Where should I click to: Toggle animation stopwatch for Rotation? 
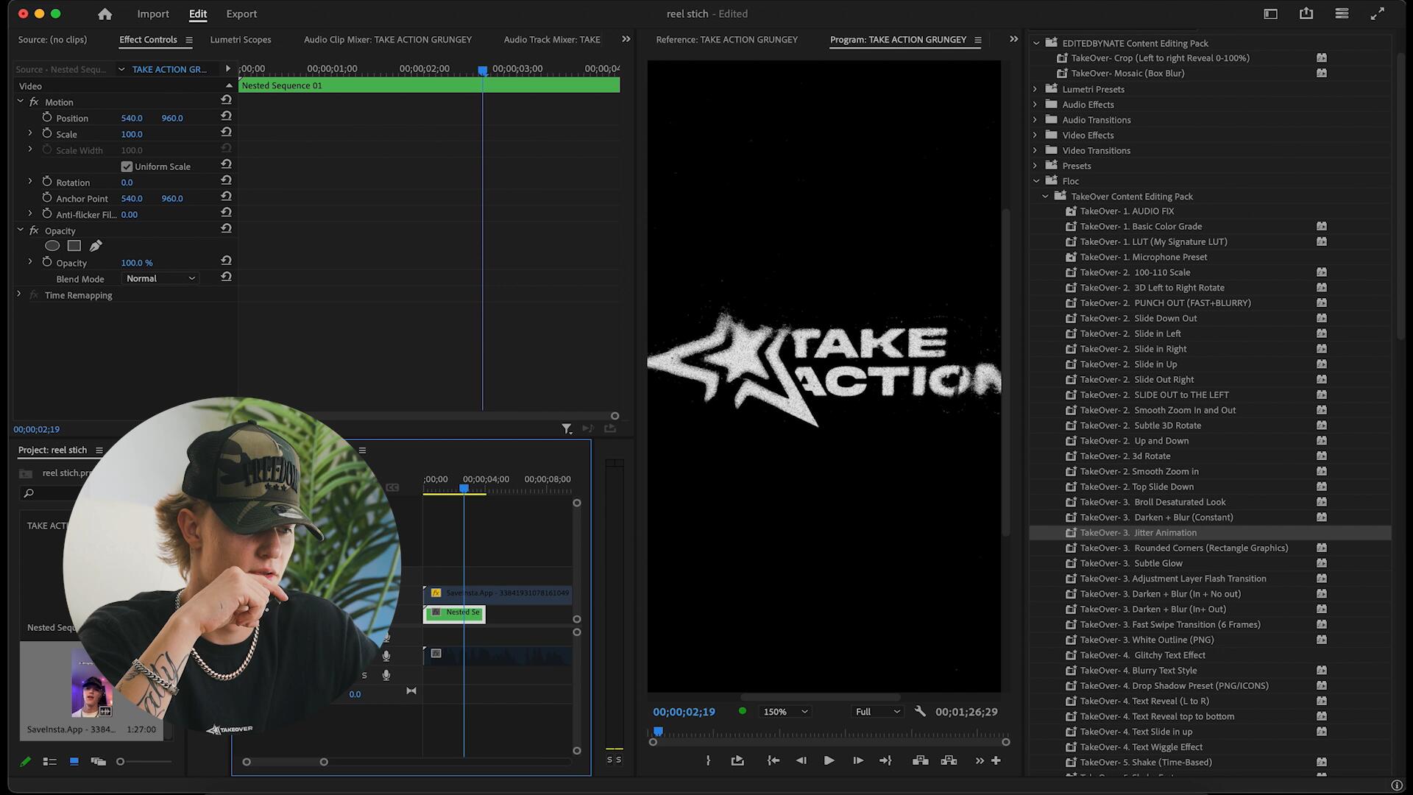click(x=47, y=182)
